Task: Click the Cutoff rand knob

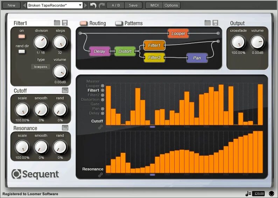Action: [x=60, y=109]
